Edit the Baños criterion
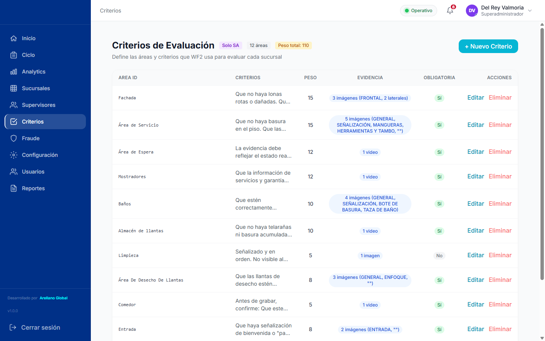Viewport: 545px width, 341px height. pos(476,204)
